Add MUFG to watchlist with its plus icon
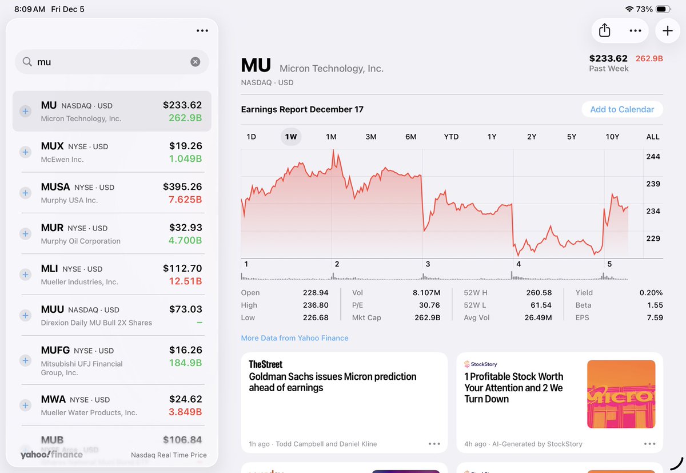The width and height of the screenshot is (686, 473). click(x=25, y=360)
